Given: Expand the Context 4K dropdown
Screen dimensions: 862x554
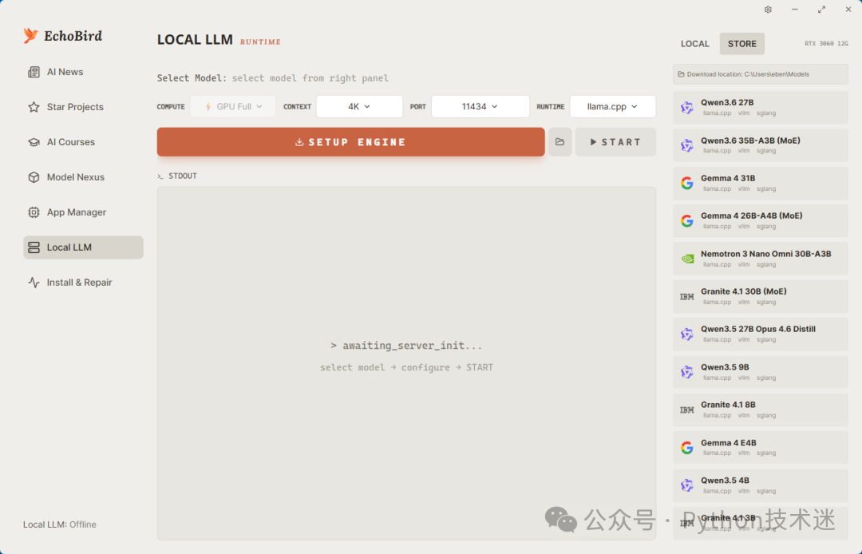Looking at the screenshot, I should [359, 107].
